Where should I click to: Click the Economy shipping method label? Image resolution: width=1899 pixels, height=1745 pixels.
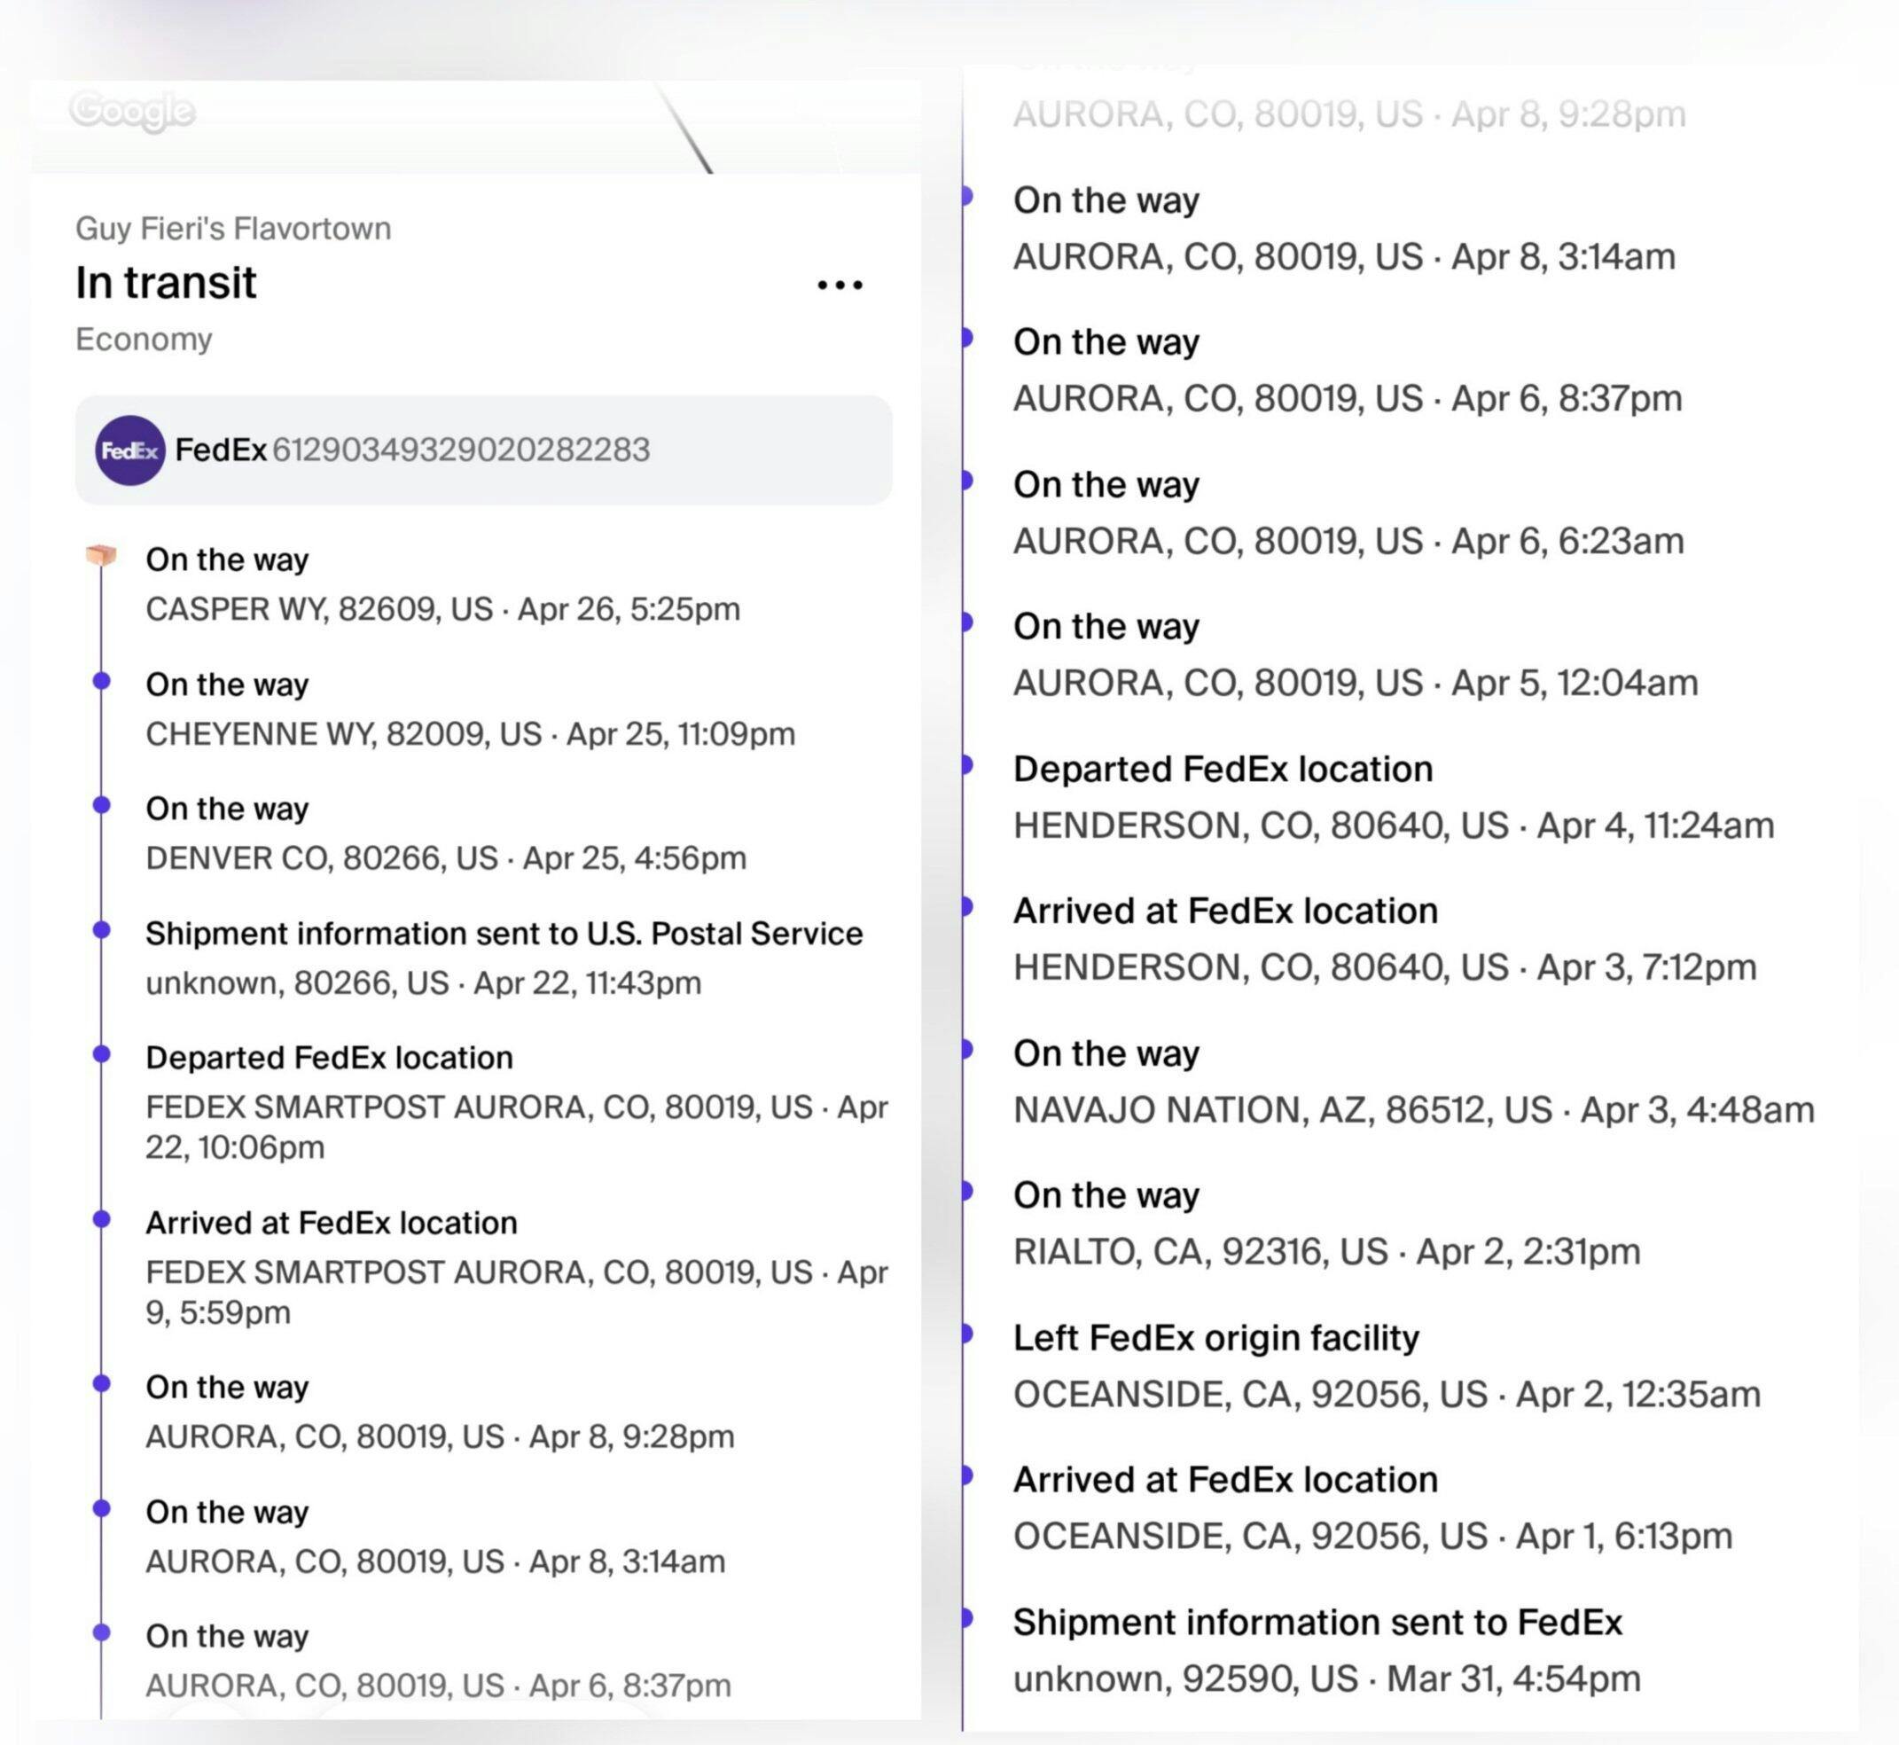tap(144, 339)
